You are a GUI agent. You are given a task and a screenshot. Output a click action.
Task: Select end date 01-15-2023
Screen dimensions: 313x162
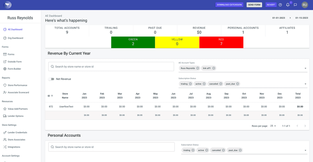(302, 18)
